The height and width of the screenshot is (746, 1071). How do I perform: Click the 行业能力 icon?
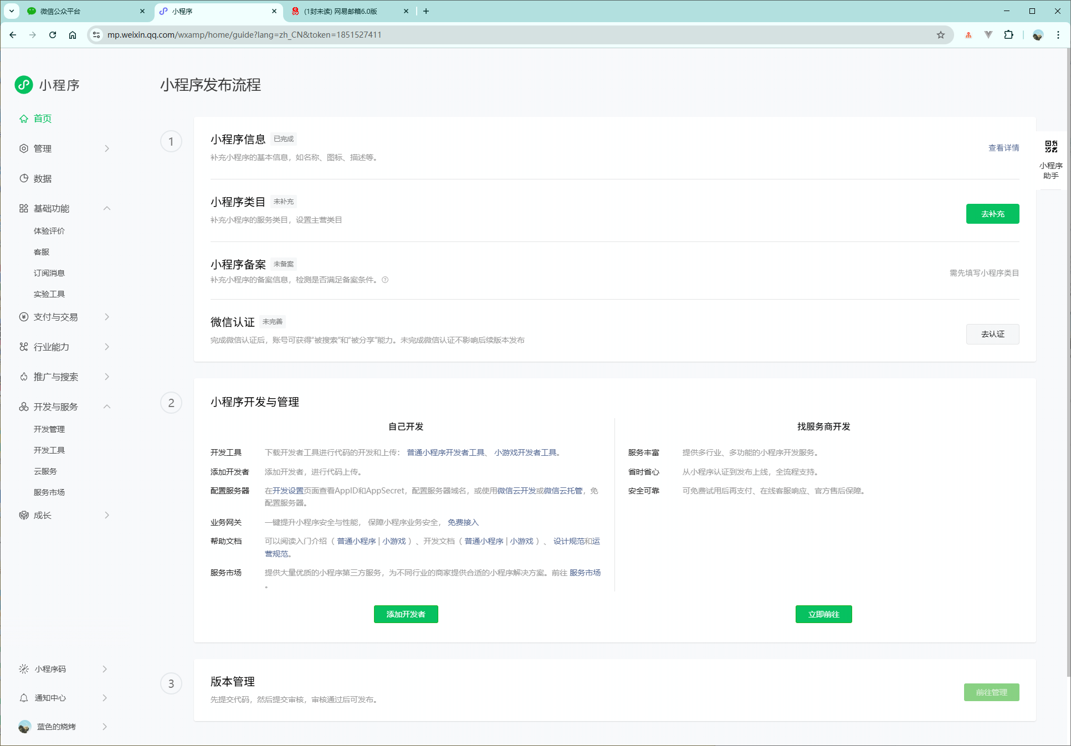point(24,347)
